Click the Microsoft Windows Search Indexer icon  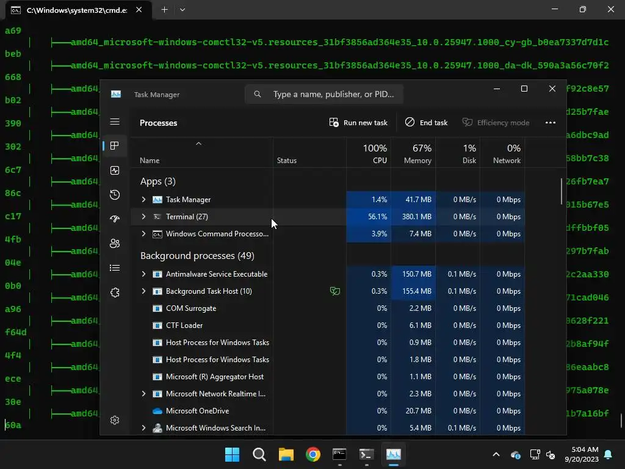pyautogui.click(x=157, y=428)
